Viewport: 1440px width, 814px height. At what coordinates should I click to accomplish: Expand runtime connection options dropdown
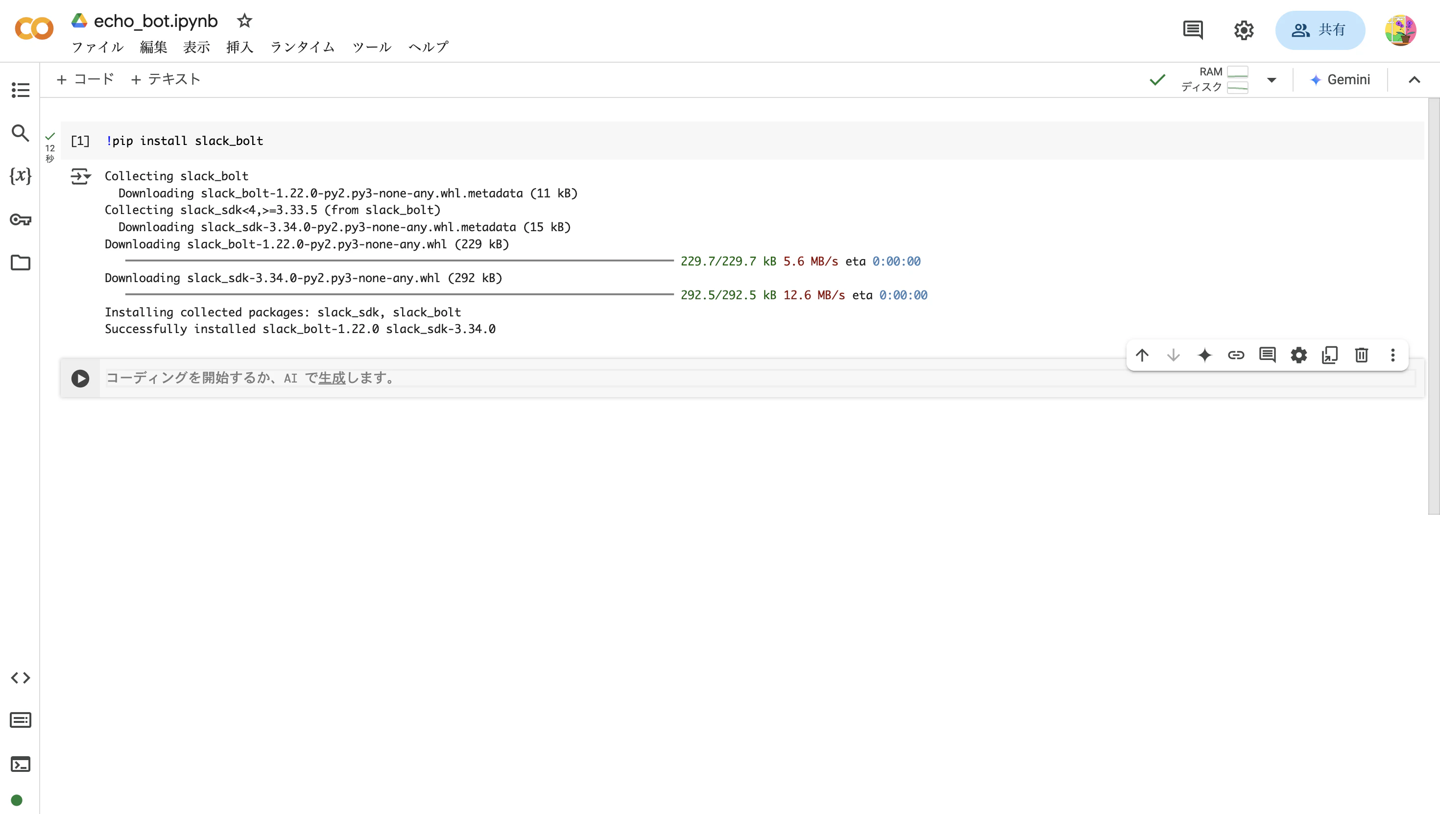point(1272,80)
